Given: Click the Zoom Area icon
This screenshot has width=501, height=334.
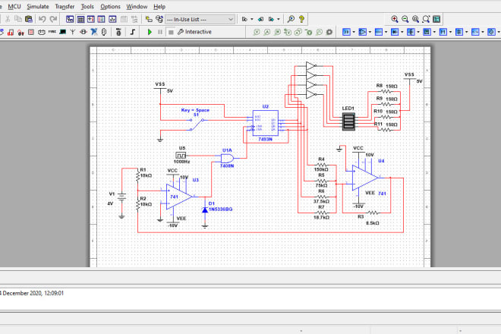Looking at the screenshot, I should [415, 19].
